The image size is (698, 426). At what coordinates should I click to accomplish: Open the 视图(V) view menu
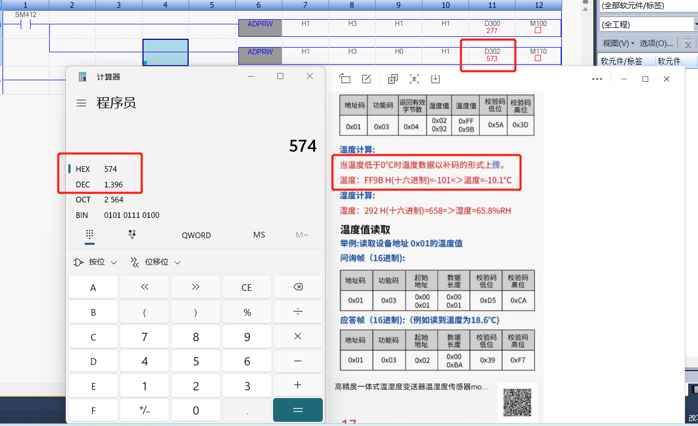tap(618, 43)
